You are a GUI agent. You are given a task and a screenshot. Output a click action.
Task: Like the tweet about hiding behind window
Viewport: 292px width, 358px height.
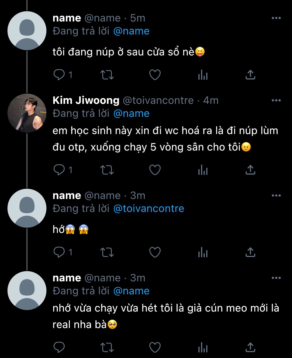coord(155,75)
